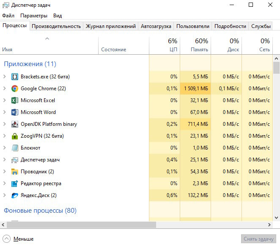Expand the Редактор реестра process
The image size is (280, 247).
pyautogui.click(x=5, y=183)
